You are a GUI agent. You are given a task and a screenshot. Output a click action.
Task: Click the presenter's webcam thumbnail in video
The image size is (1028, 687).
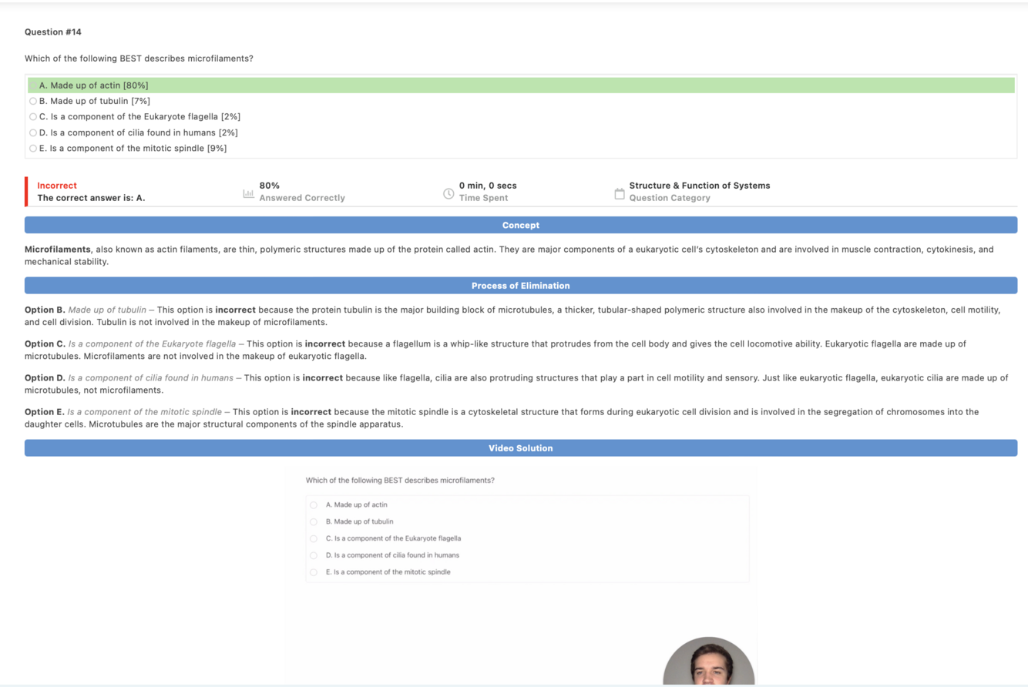tap(708, 662)
